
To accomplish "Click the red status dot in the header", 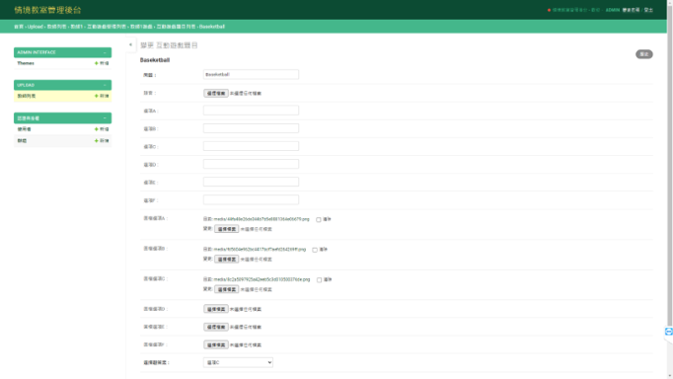I will point(549,10).
